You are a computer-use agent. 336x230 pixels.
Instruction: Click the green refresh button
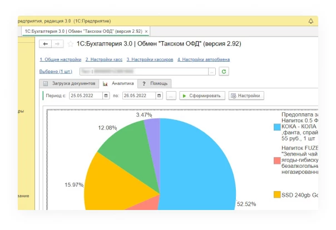click(224, 71)
